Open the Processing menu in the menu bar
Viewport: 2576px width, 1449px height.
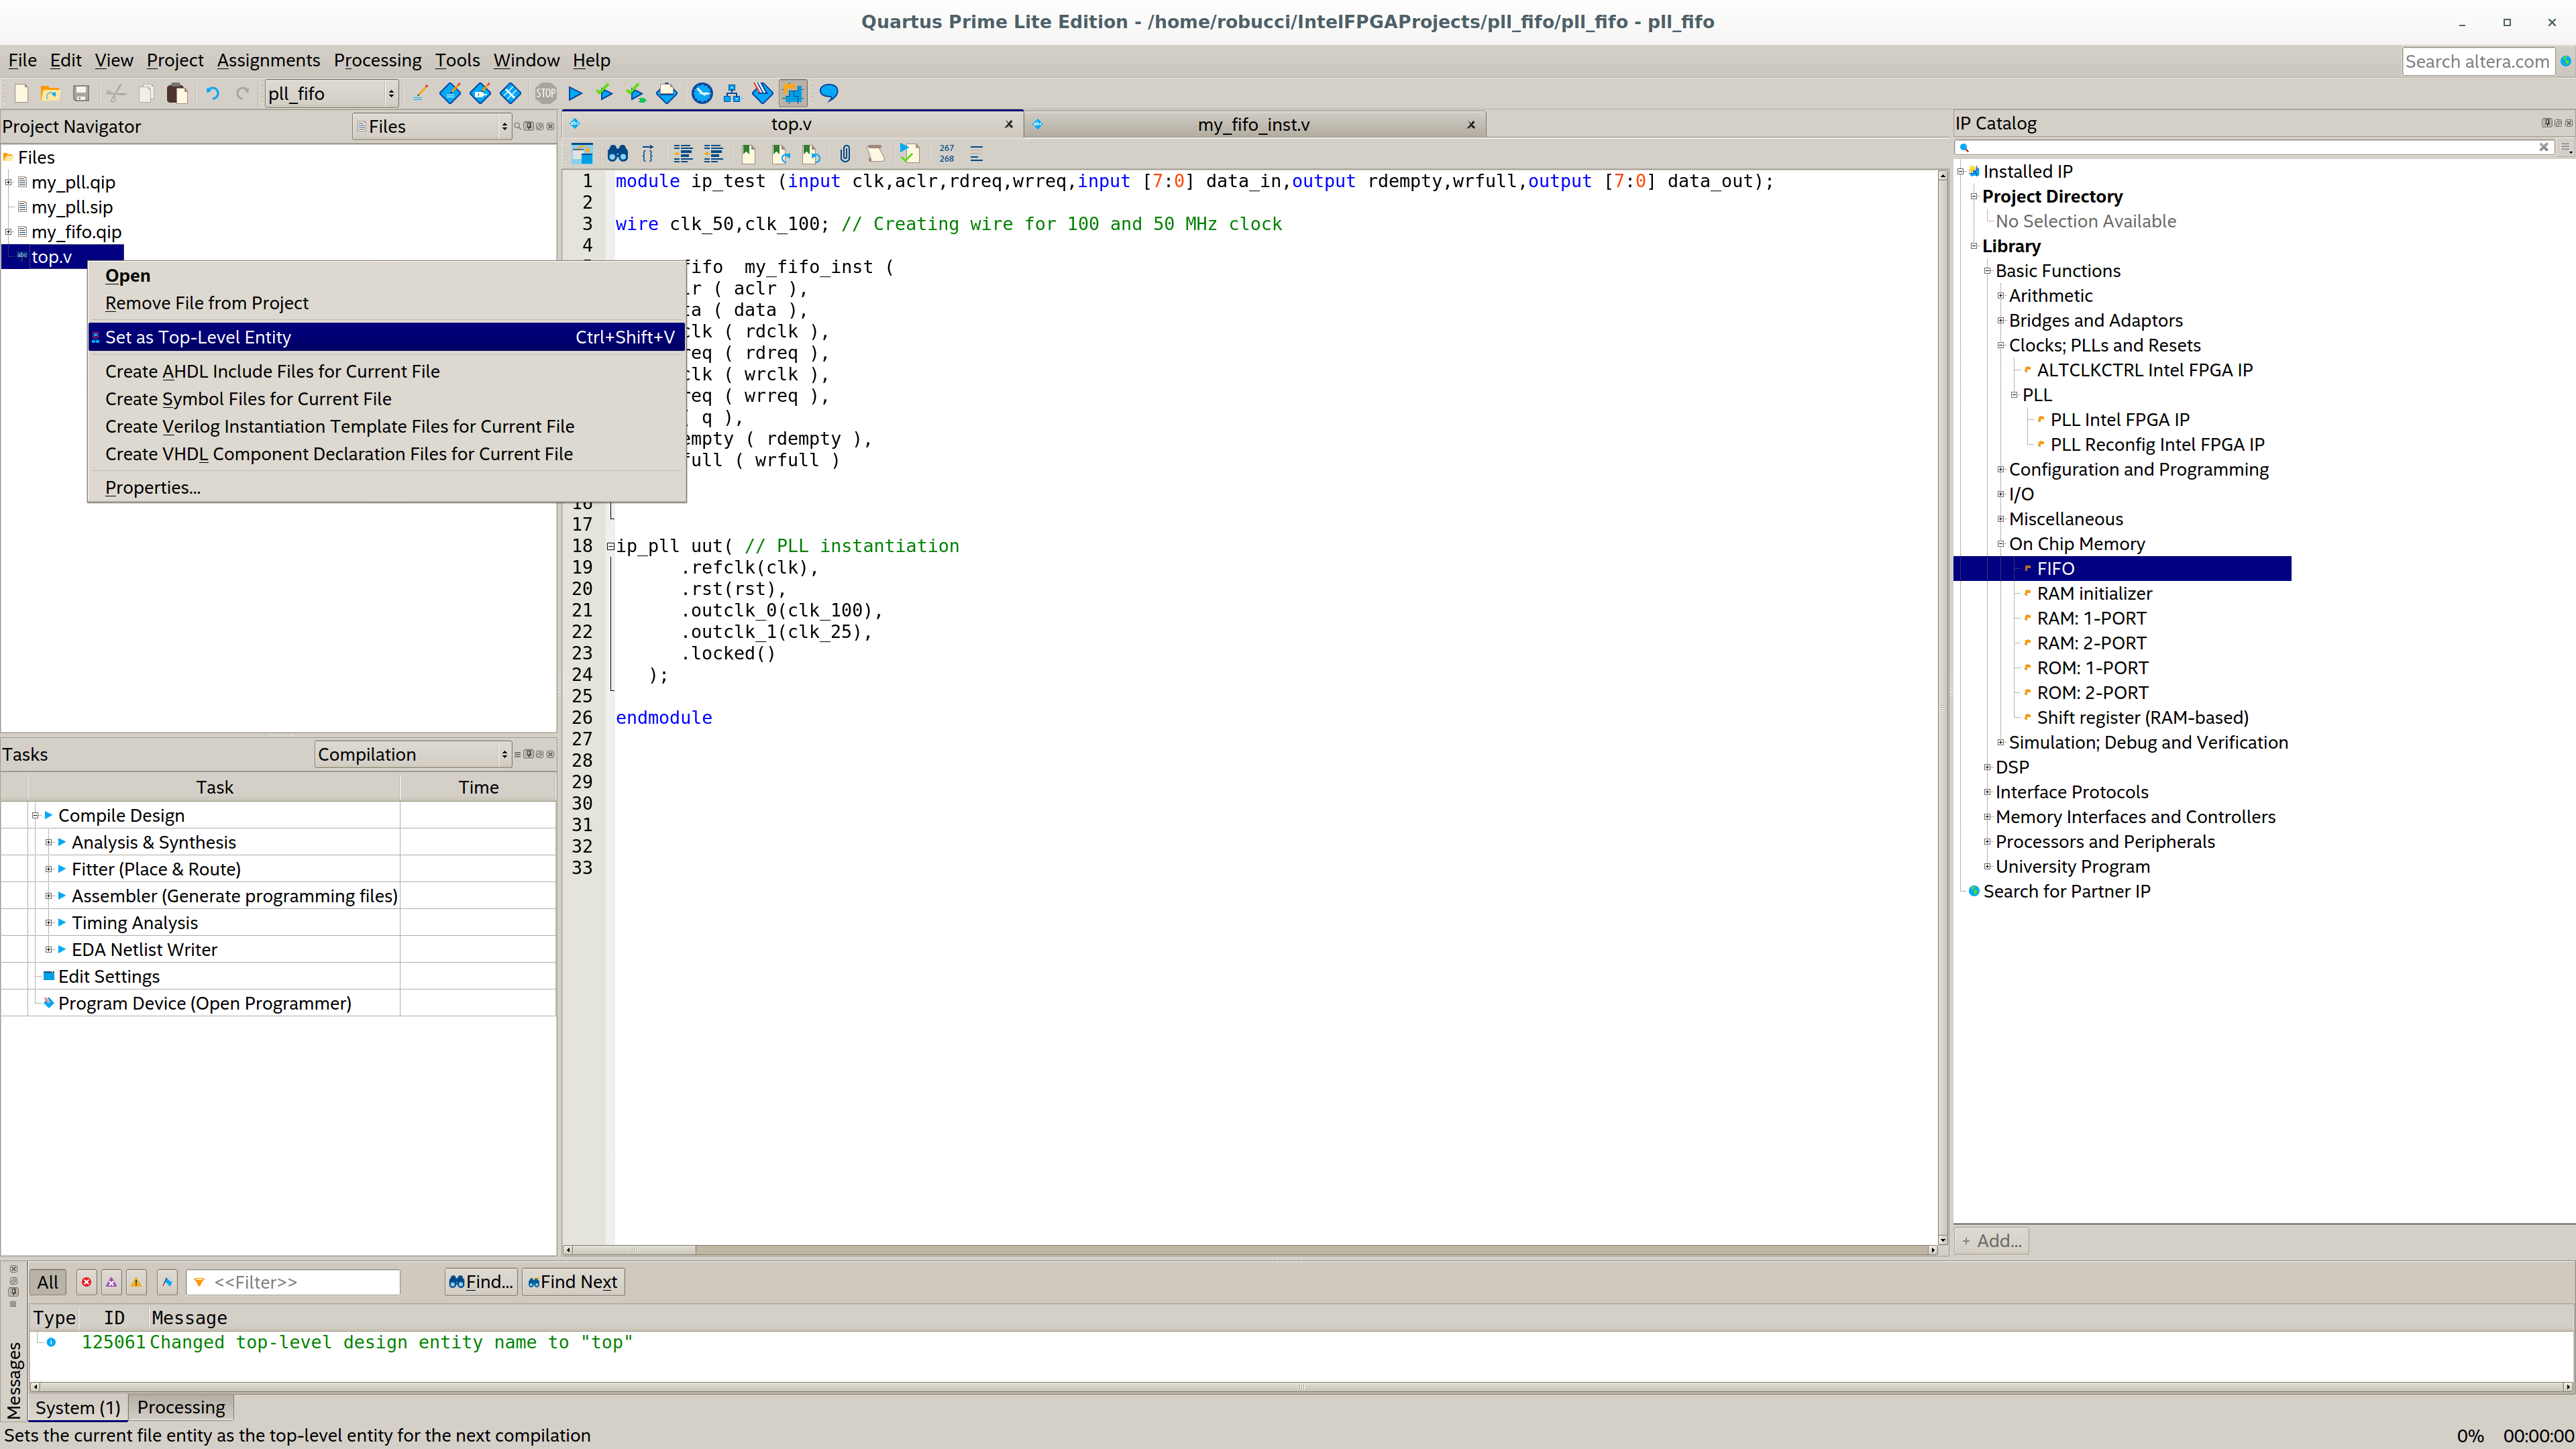pyautogui.click(x=377, y=60)
